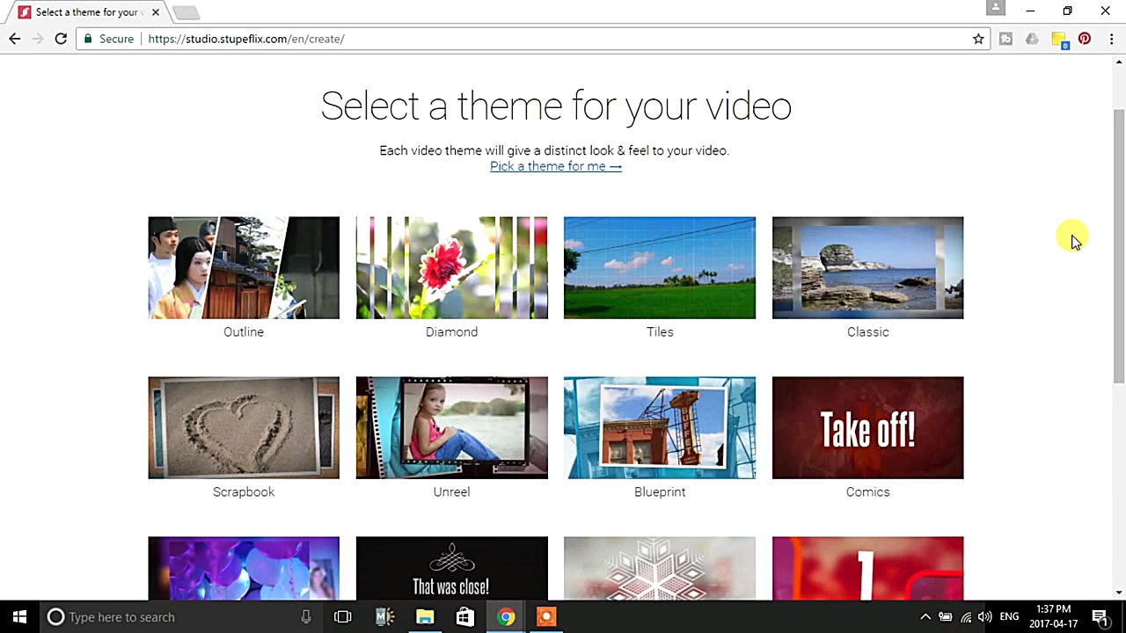Focus the address bar URL
1126x633 pixels.
point(246,39)
